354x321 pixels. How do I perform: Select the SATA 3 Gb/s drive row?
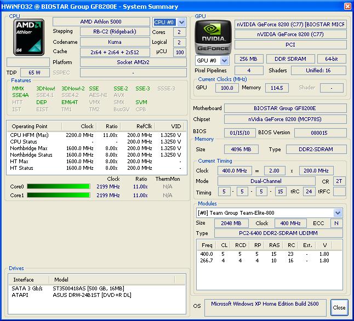96,288
